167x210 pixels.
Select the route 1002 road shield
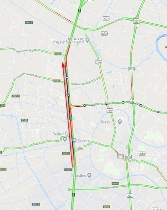click(x=58, y=54)
